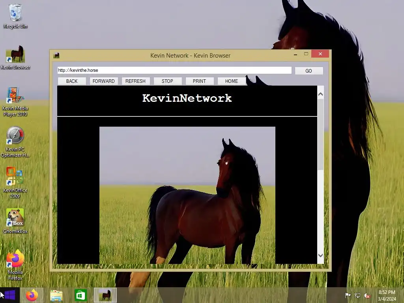Show the taskbar clock and date
This screenshot has width=404, height=303.
point(387,296)
